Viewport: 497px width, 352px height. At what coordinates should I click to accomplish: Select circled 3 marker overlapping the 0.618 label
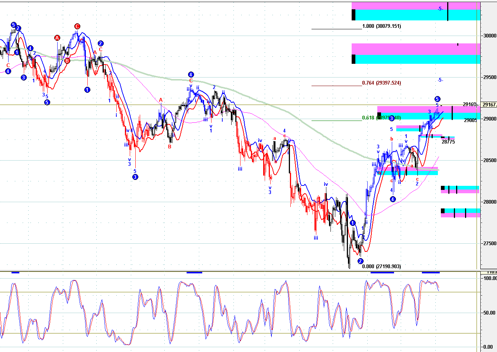tap(391, 118)
